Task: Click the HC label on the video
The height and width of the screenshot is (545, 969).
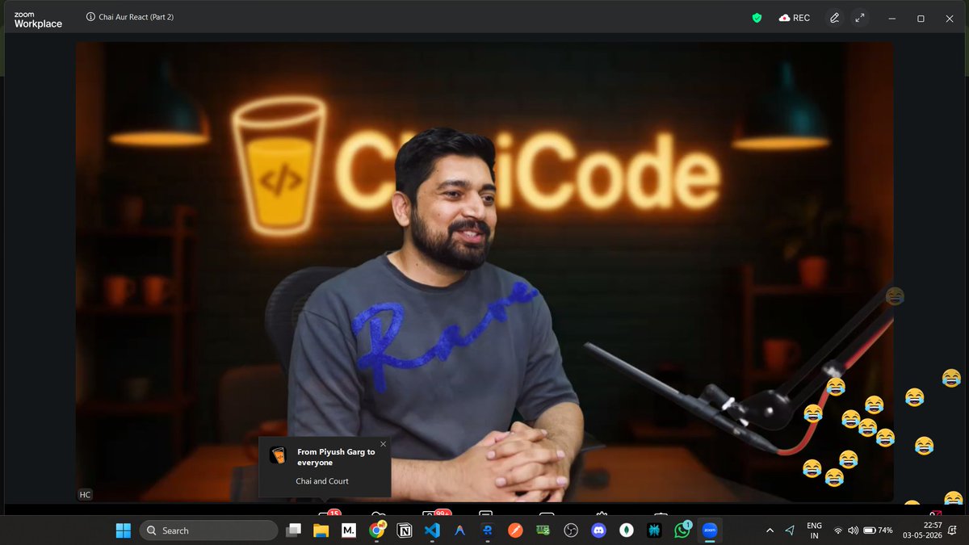Action: (x=85, y=494)
